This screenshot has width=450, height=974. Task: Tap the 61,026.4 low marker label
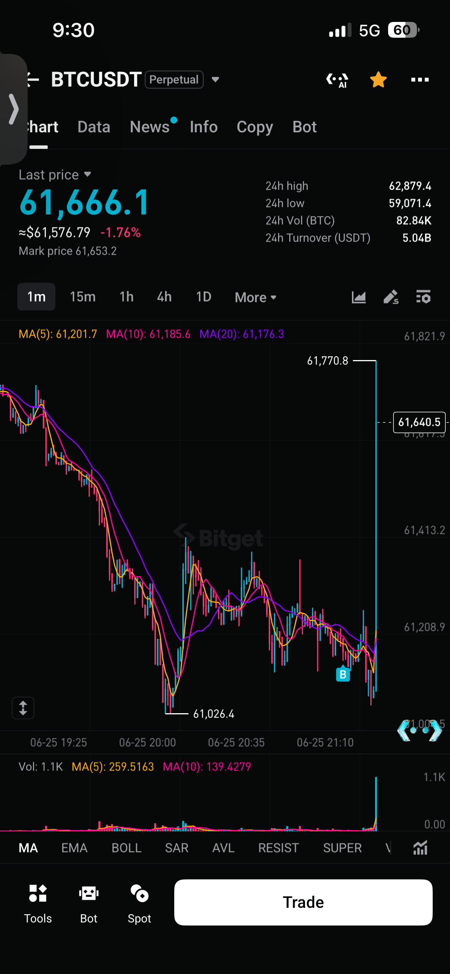pyautogui.click(x=213, y=714)
